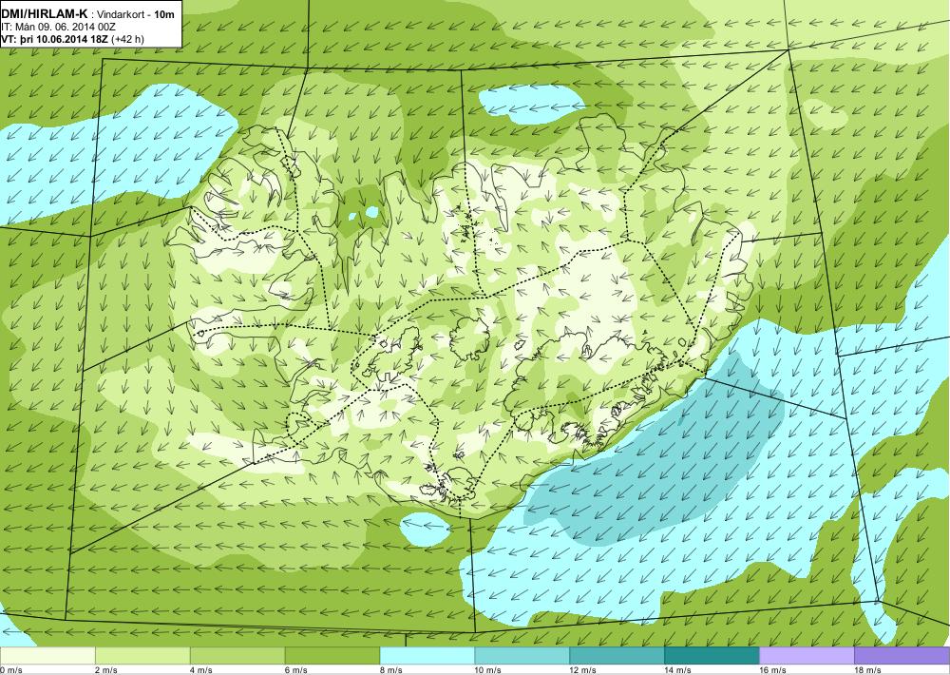Viewport: 950px width, 675px height.
Task: Click the '6 m/s' legend label
Action: (296, 670)
